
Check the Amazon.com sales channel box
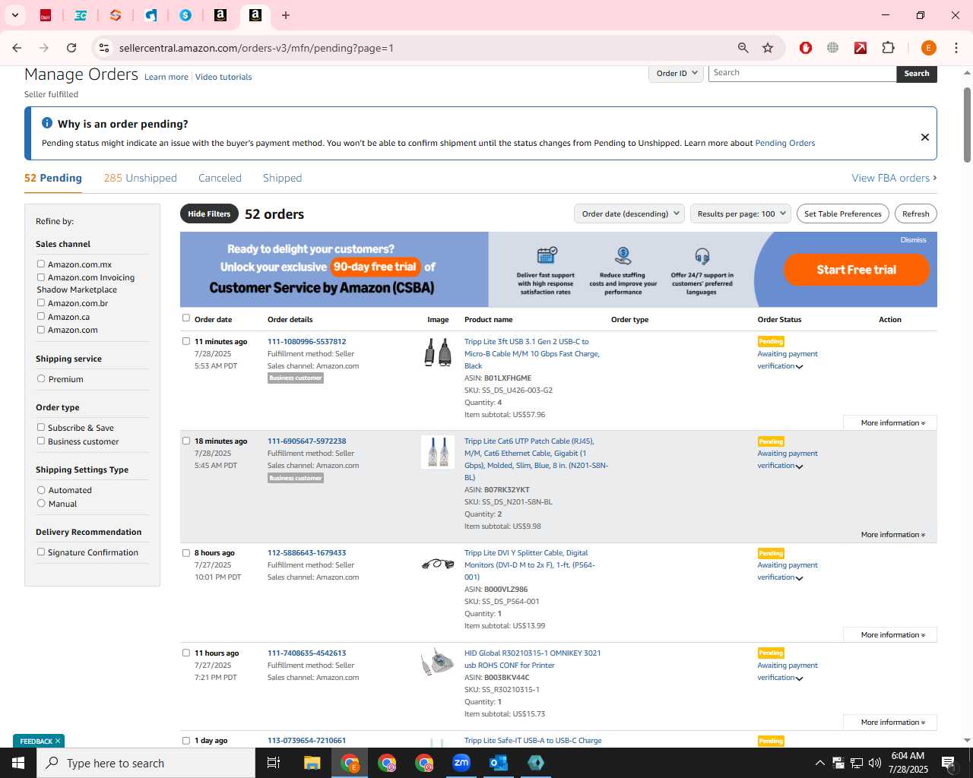click(41, 329)
